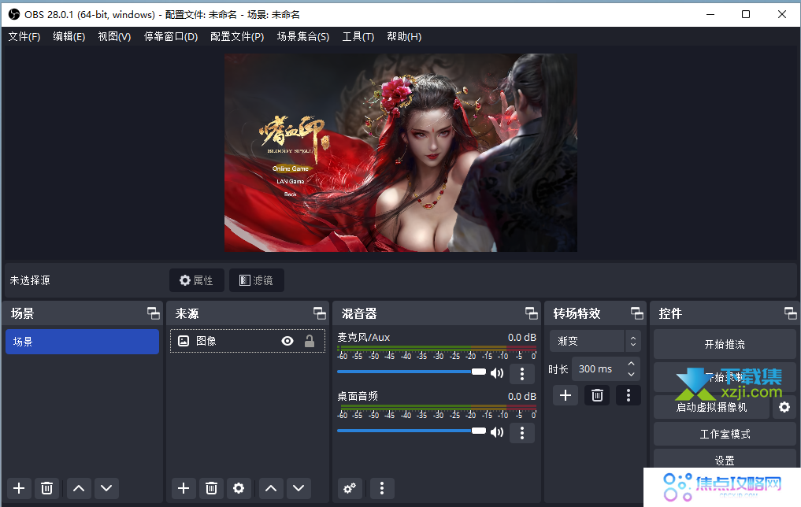Viewport: 801px width, 507px height.
Task: Move scene down with the arrow
Action: (x=106, y=489)
